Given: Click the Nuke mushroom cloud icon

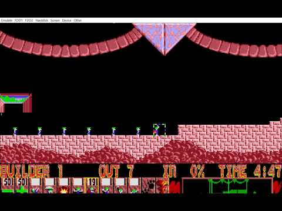Looking at the screenshot, I should tap(163, 185).
